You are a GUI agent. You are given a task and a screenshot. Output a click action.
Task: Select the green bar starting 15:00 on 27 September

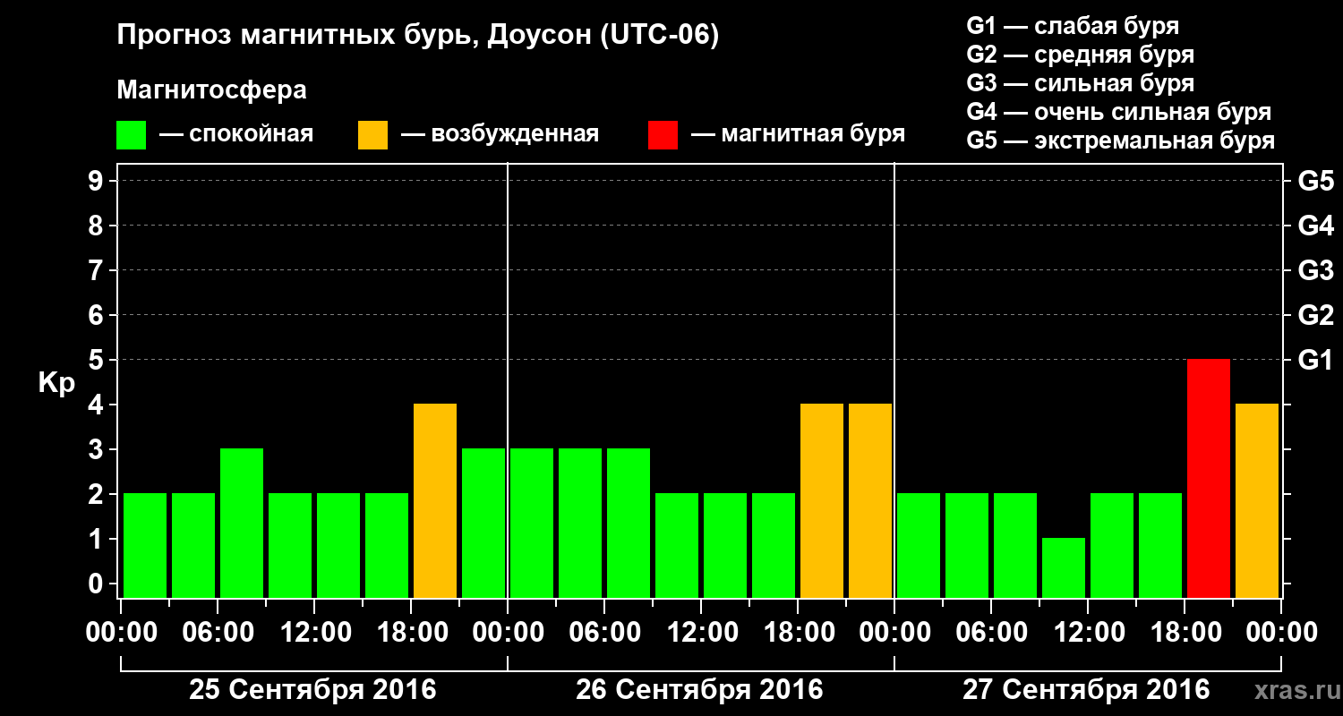pos(1160,545)
